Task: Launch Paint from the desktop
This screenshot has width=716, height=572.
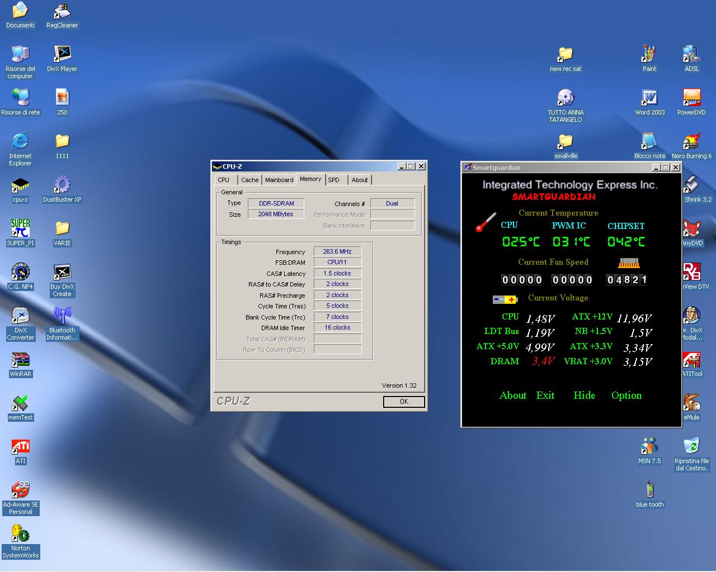Action: click(649, 59)
